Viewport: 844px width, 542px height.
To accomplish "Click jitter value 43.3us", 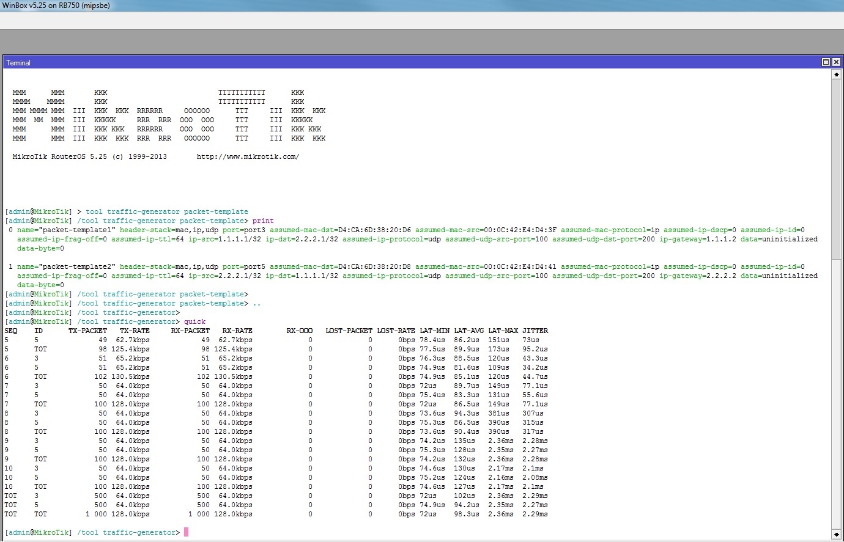I will pyautogui.click(x=535, y=358).
